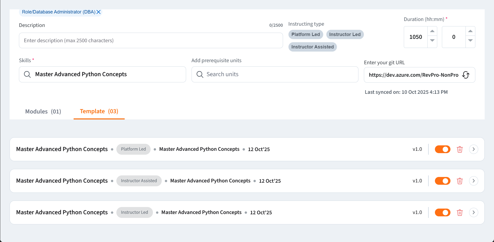Expand the Instructor Assisted template row
Screen dimensions: 494x242
[x=473, y=181]
